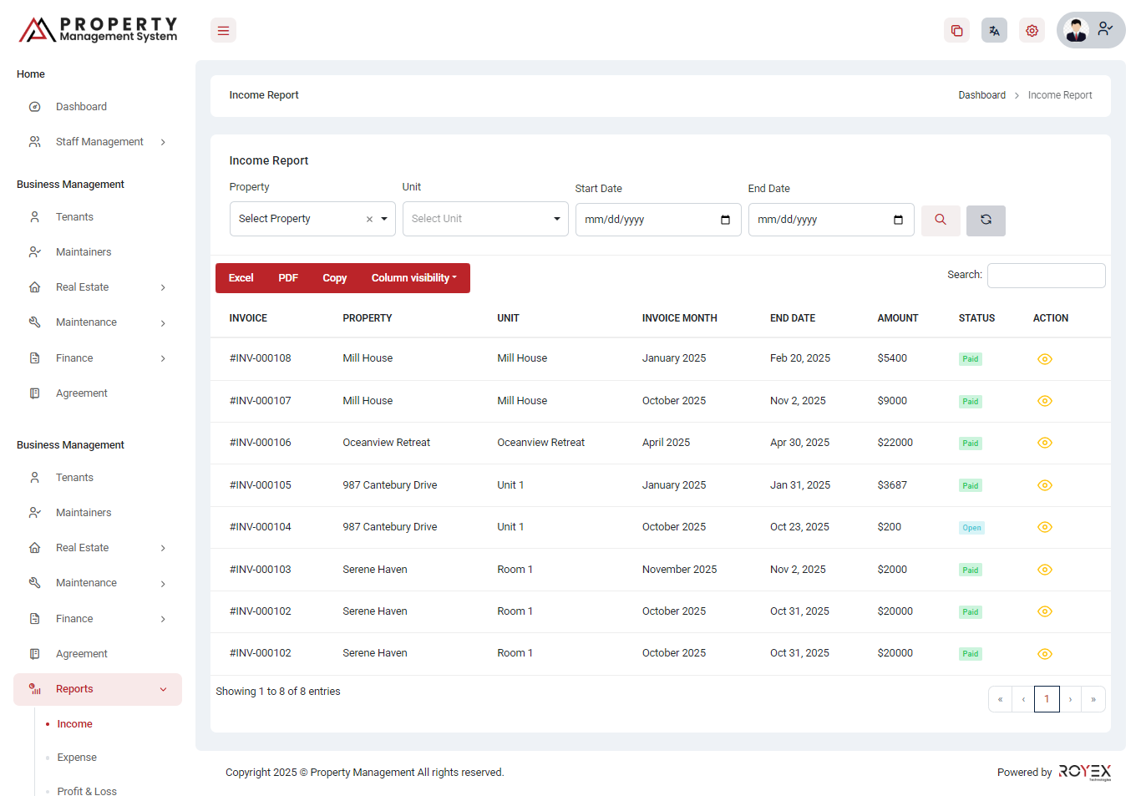Click the table Search input field
Image resolution: width=1141 pixels, height=796 pixels.
click(x=1046, y=276)
